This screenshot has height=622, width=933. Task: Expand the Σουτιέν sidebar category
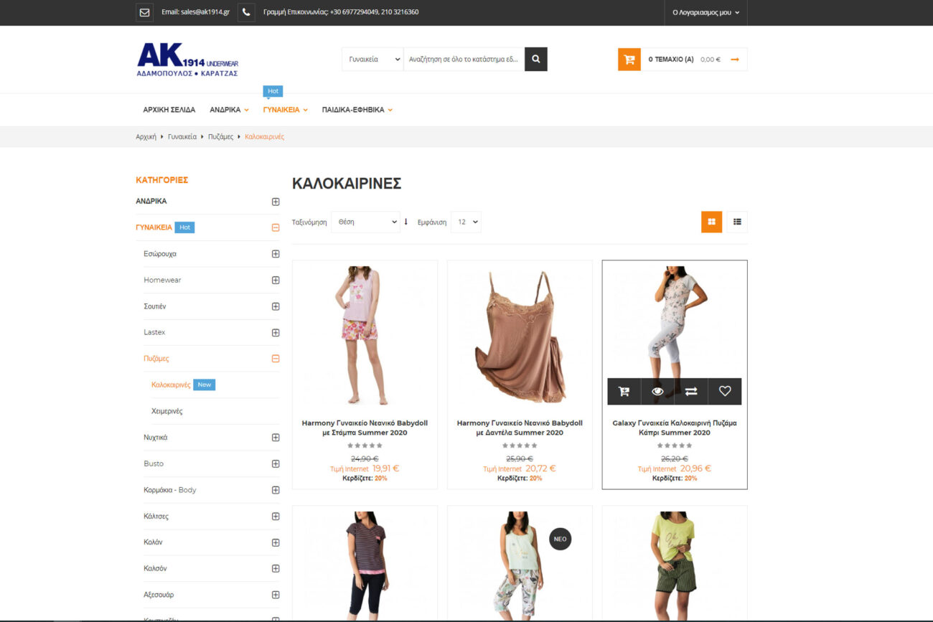276,306
